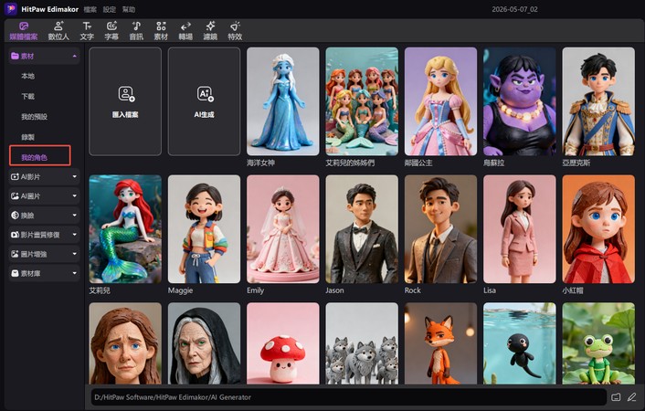Click the AI生成 generate icon

point(205,94)
